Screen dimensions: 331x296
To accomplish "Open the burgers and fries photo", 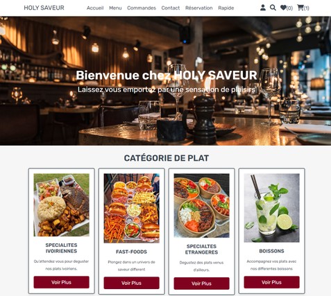I will point(131,208).
